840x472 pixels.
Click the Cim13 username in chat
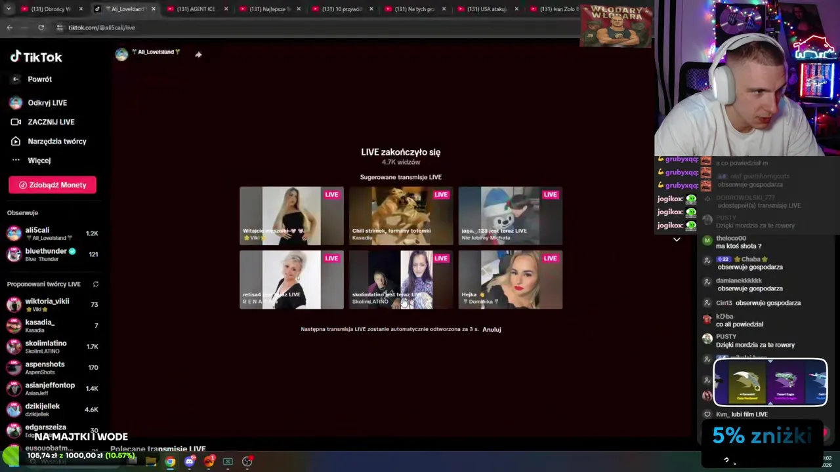click(x=724, y=303)
